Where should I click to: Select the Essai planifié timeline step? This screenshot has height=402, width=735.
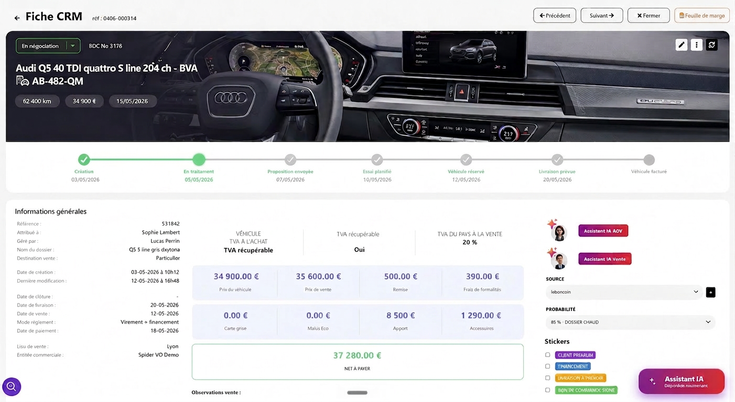[377, 160]
